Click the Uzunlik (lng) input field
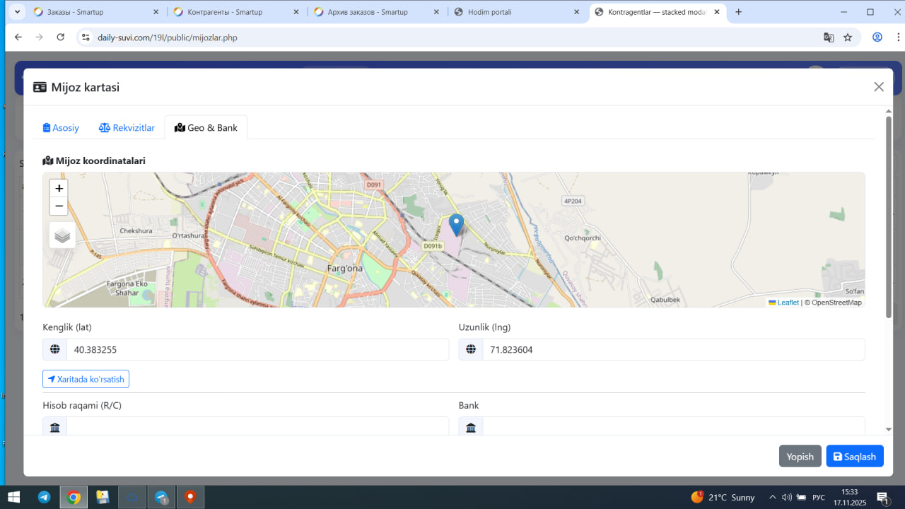The image size is (905, 509). [x=673, y=349]
